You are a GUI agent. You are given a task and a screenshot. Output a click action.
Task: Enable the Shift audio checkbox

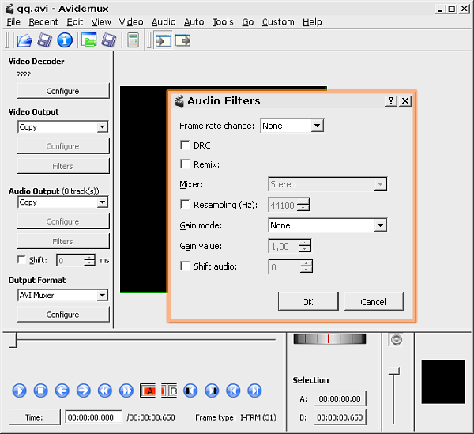click(x=186, y=266)
